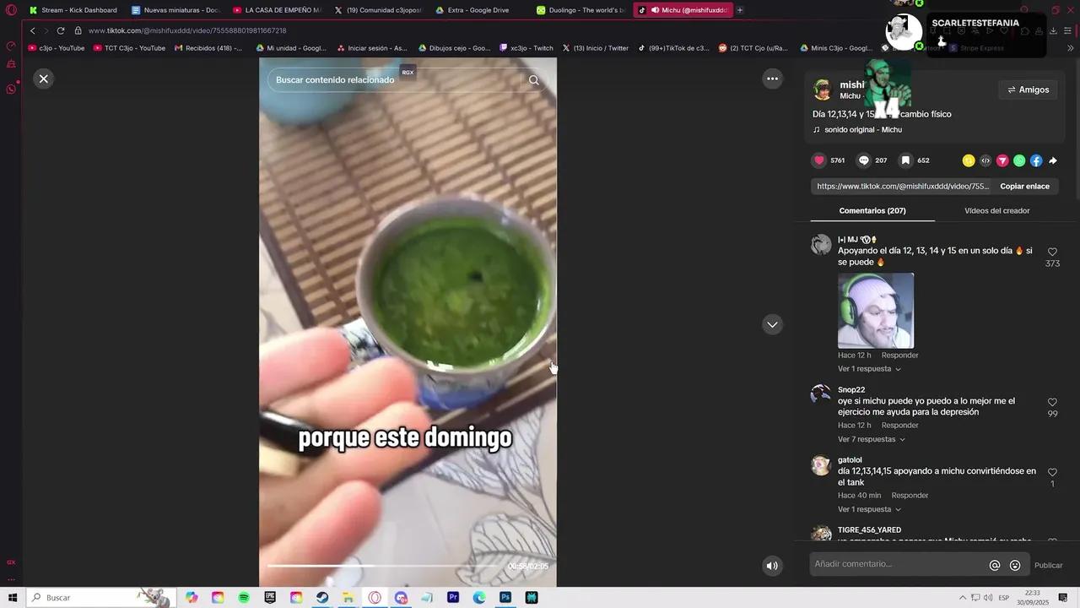Viewport: 1080px width, 608px height.
Task: Click the Amigos button
Action: point(1028,90)
